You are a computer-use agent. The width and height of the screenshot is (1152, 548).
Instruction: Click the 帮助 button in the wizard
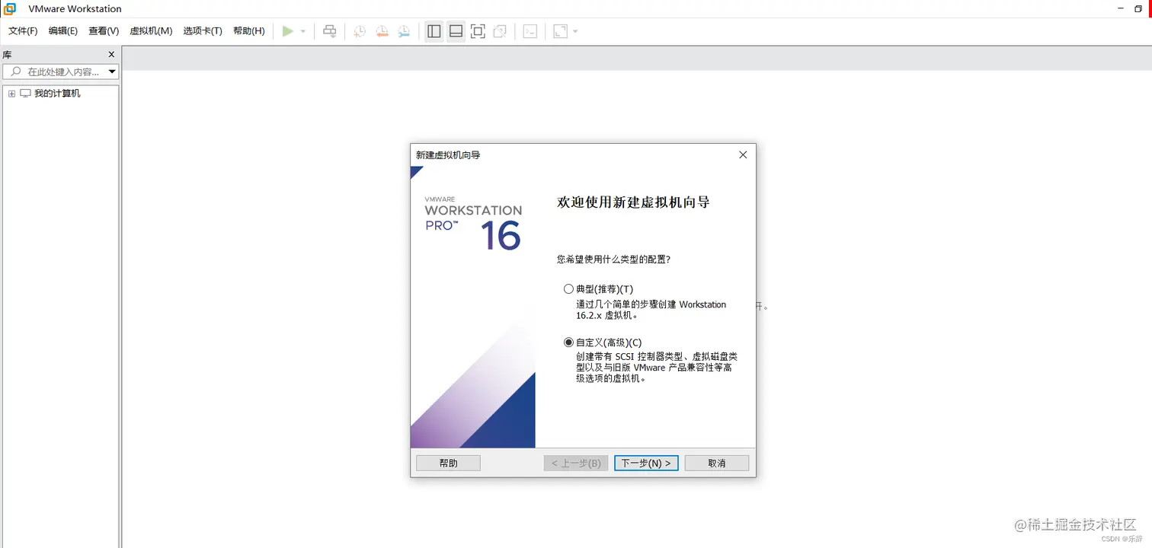[x=447, y=463]
